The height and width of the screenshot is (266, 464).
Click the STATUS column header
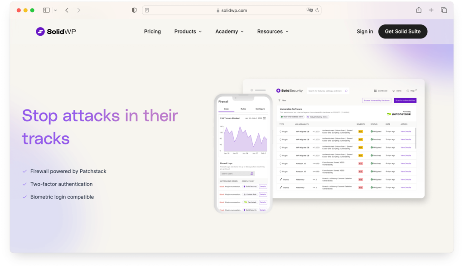374,124
